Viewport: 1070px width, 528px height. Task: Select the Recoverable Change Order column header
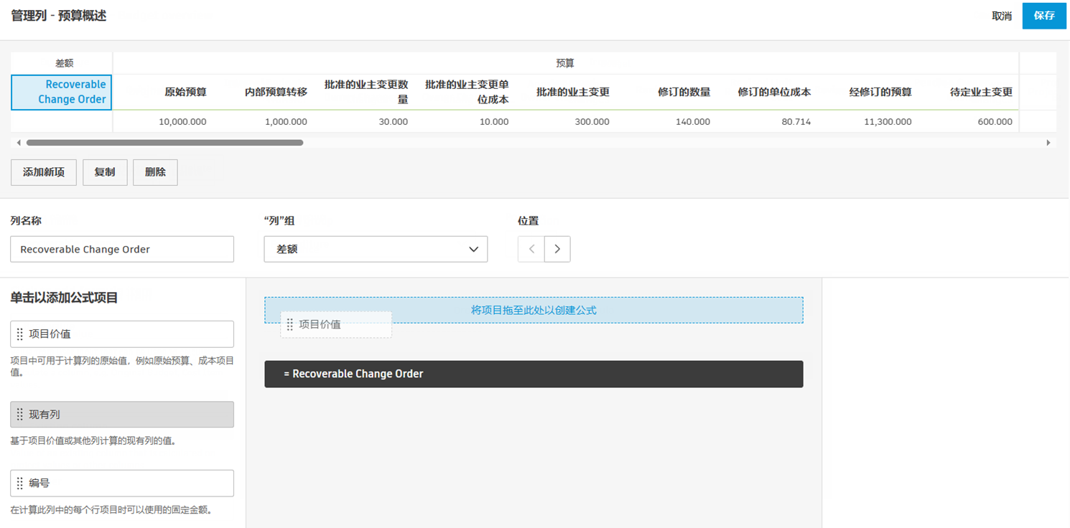61,92
